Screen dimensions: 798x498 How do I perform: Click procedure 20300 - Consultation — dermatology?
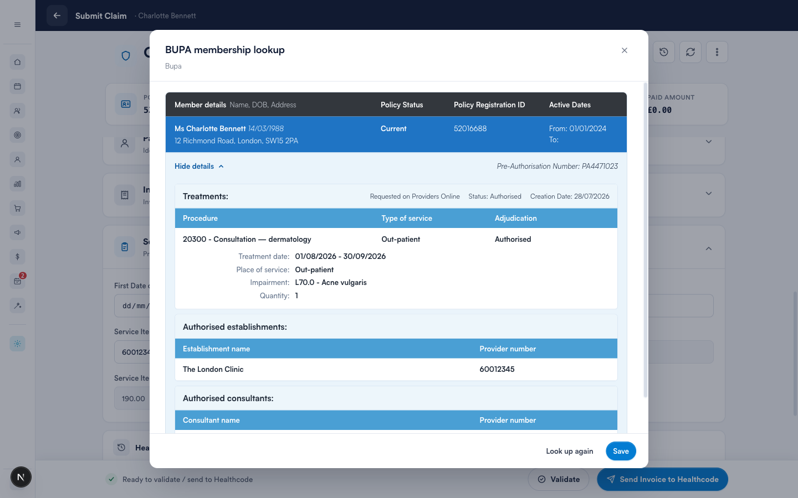247,239
